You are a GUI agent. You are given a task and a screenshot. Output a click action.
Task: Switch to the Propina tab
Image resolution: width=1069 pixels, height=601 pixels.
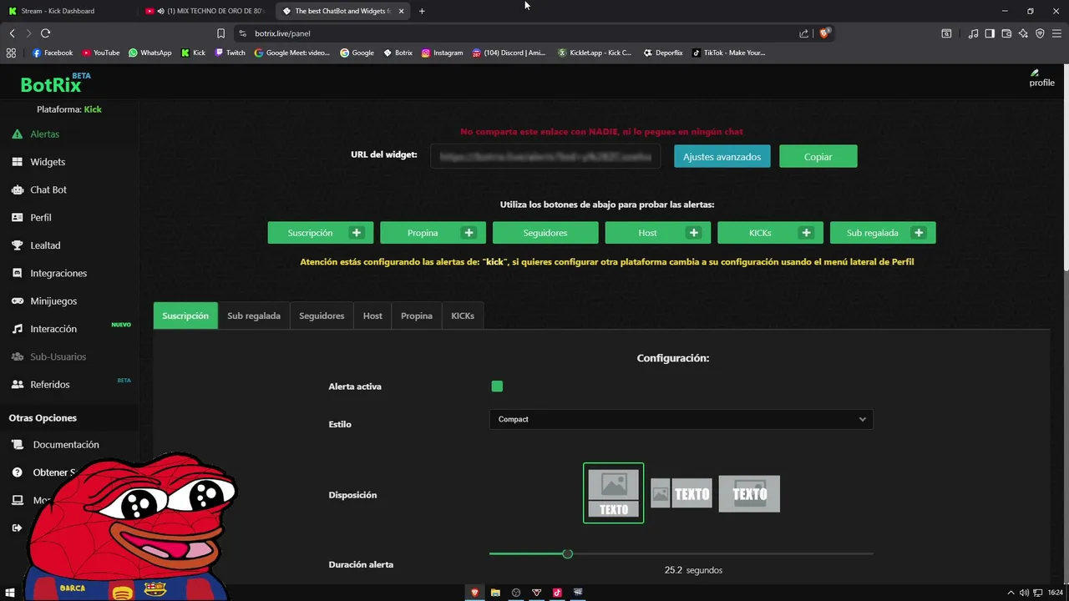pyautogui.click(x=416, y=316)
